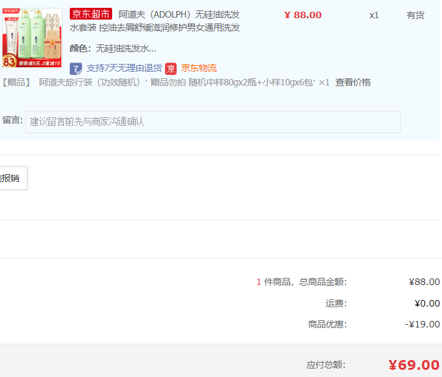
Task: Select the 应付总额: label
Action: click(326, 365)
